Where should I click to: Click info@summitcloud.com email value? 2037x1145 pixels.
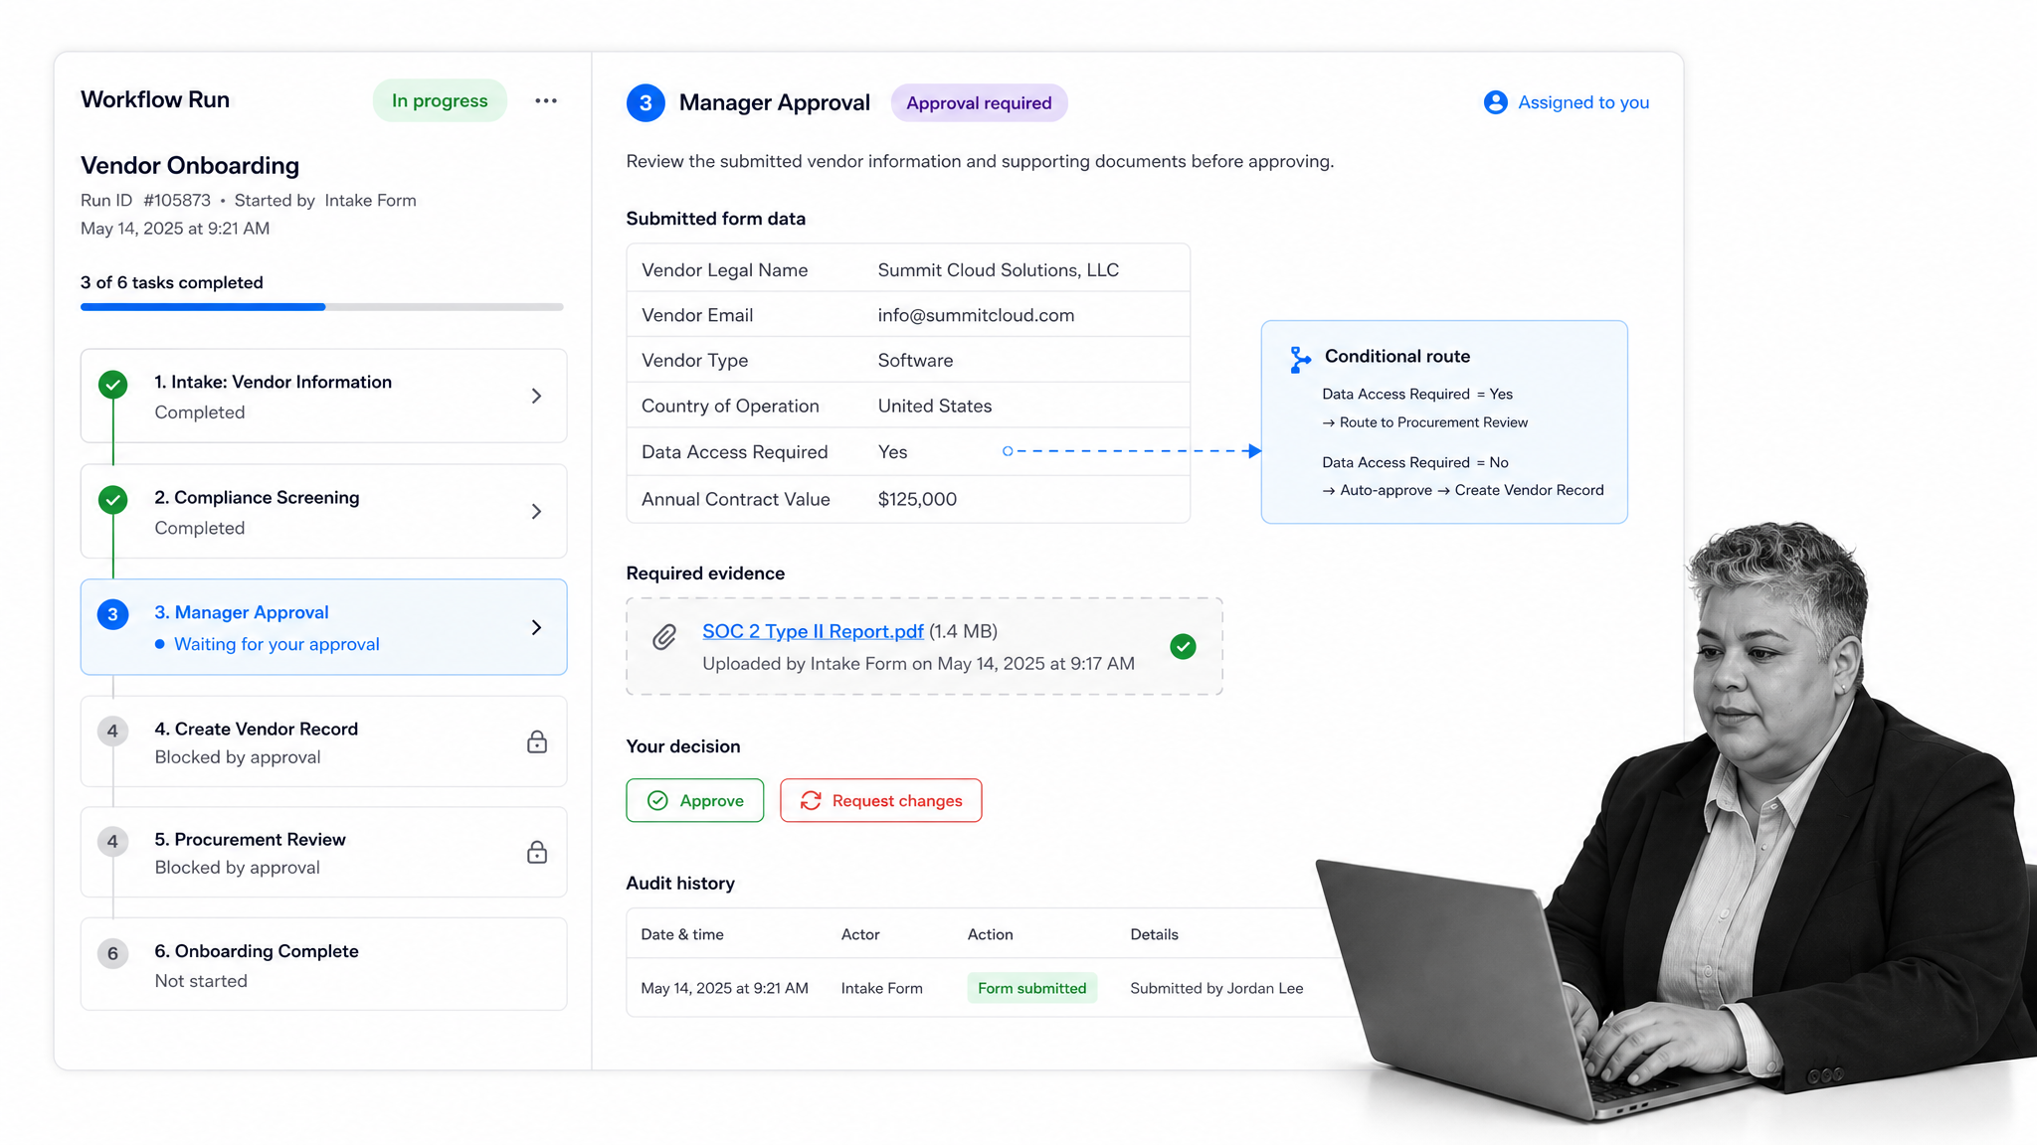coord(976,315)
